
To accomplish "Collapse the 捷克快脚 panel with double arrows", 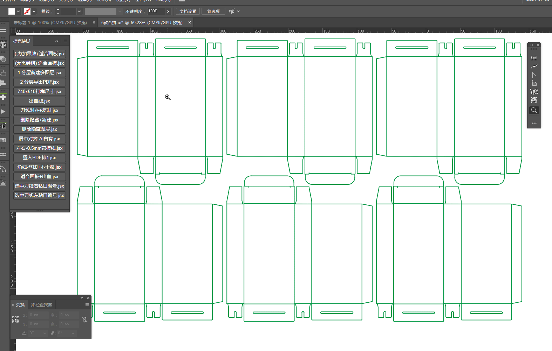I will tap(57, 41).
